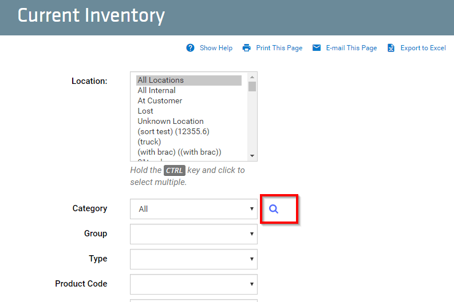Click the printer icon

point(246,48)
